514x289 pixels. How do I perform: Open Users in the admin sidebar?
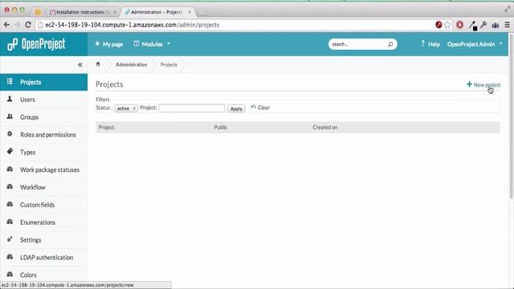pos(27,100)
